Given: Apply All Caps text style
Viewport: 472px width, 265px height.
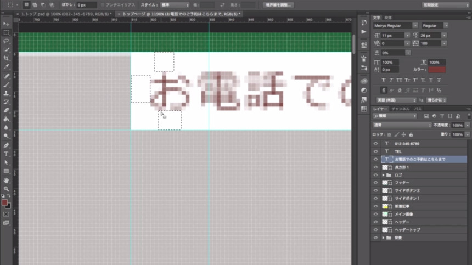Looking at the screenshot, I should 399,80.
